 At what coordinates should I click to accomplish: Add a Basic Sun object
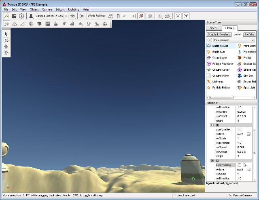coord(219,52)
